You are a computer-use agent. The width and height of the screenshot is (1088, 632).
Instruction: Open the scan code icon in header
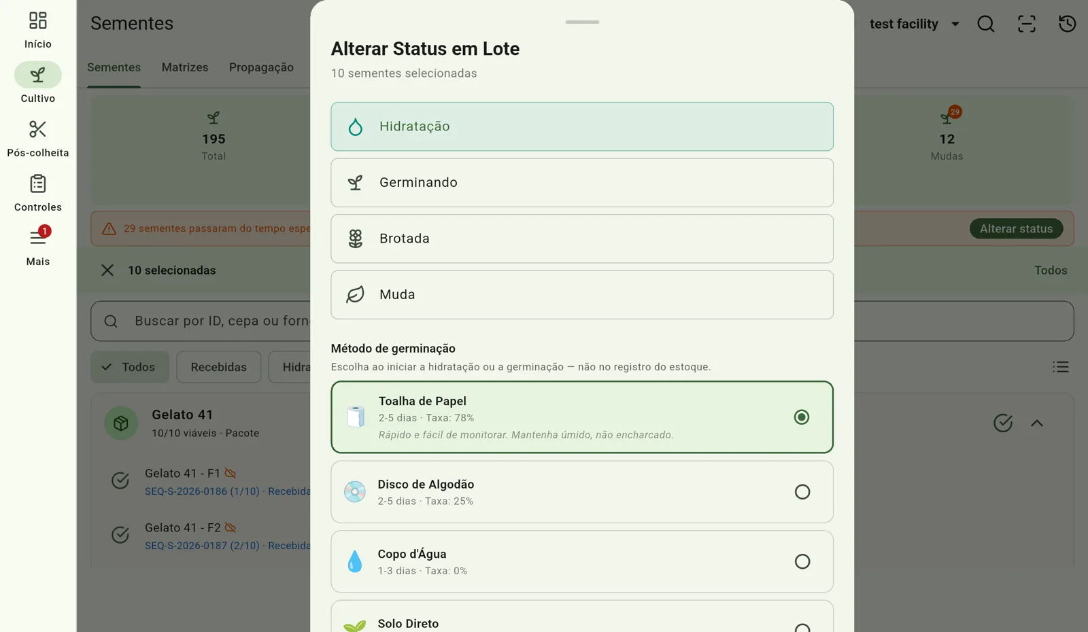(x=1027, y=24)
